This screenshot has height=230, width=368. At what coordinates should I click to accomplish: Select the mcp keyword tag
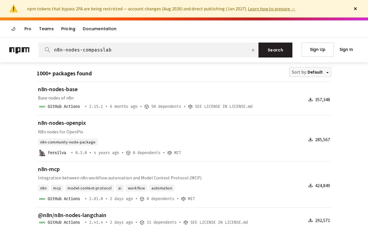(57, 188)
